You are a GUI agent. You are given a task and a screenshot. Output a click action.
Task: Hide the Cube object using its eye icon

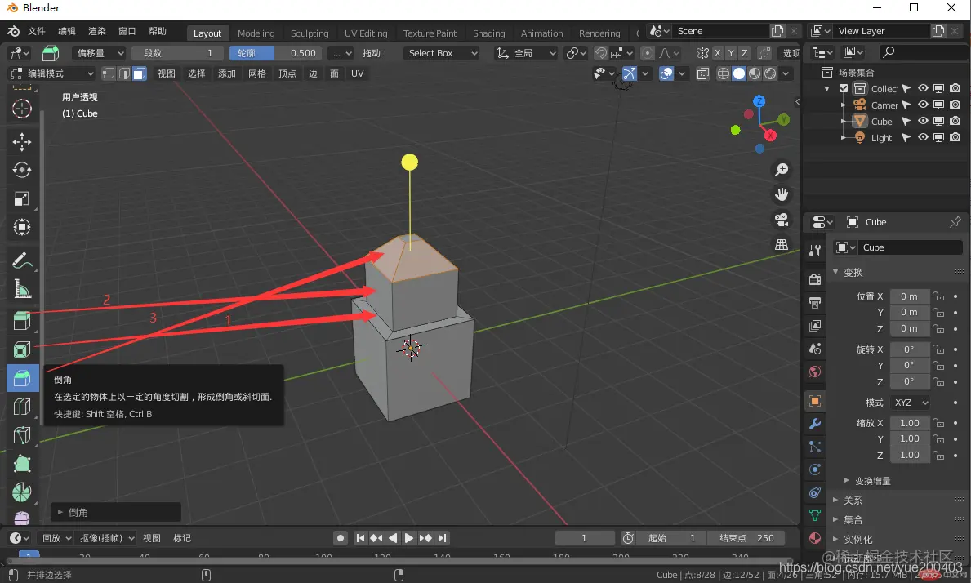pos(923,122)
